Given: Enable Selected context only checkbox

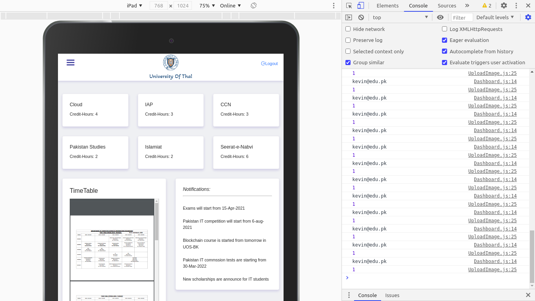Looking at the screenshot, I should click(x=348, y=51).
